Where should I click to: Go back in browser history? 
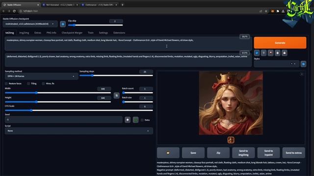[x=4, y=11]
